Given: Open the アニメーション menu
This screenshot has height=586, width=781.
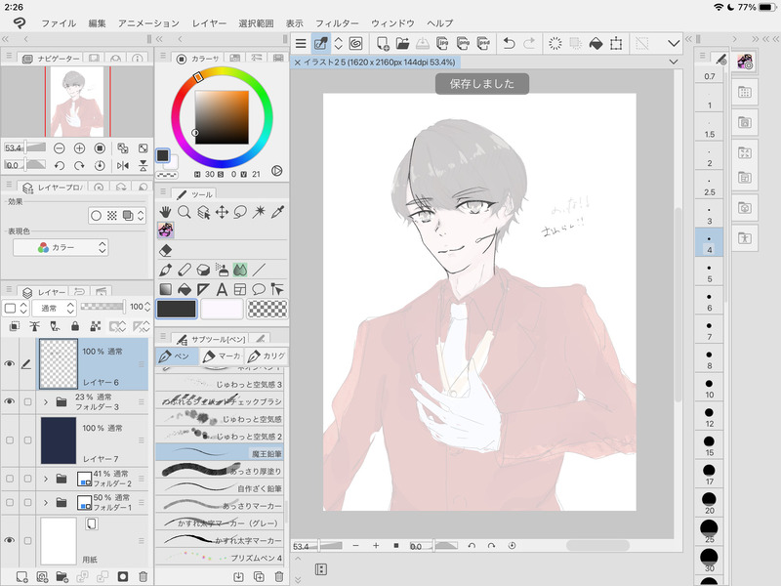Looking at the screenshot, I should (x=148, y=23).
